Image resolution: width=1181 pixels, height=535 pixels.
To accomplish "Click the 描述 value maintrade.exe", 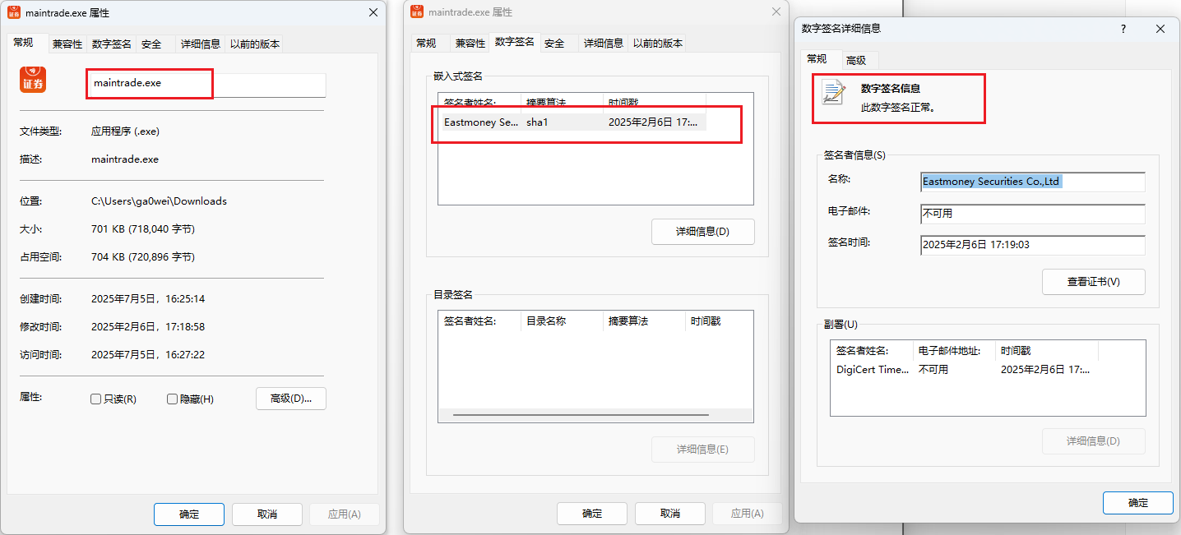I will click(125, 159).
